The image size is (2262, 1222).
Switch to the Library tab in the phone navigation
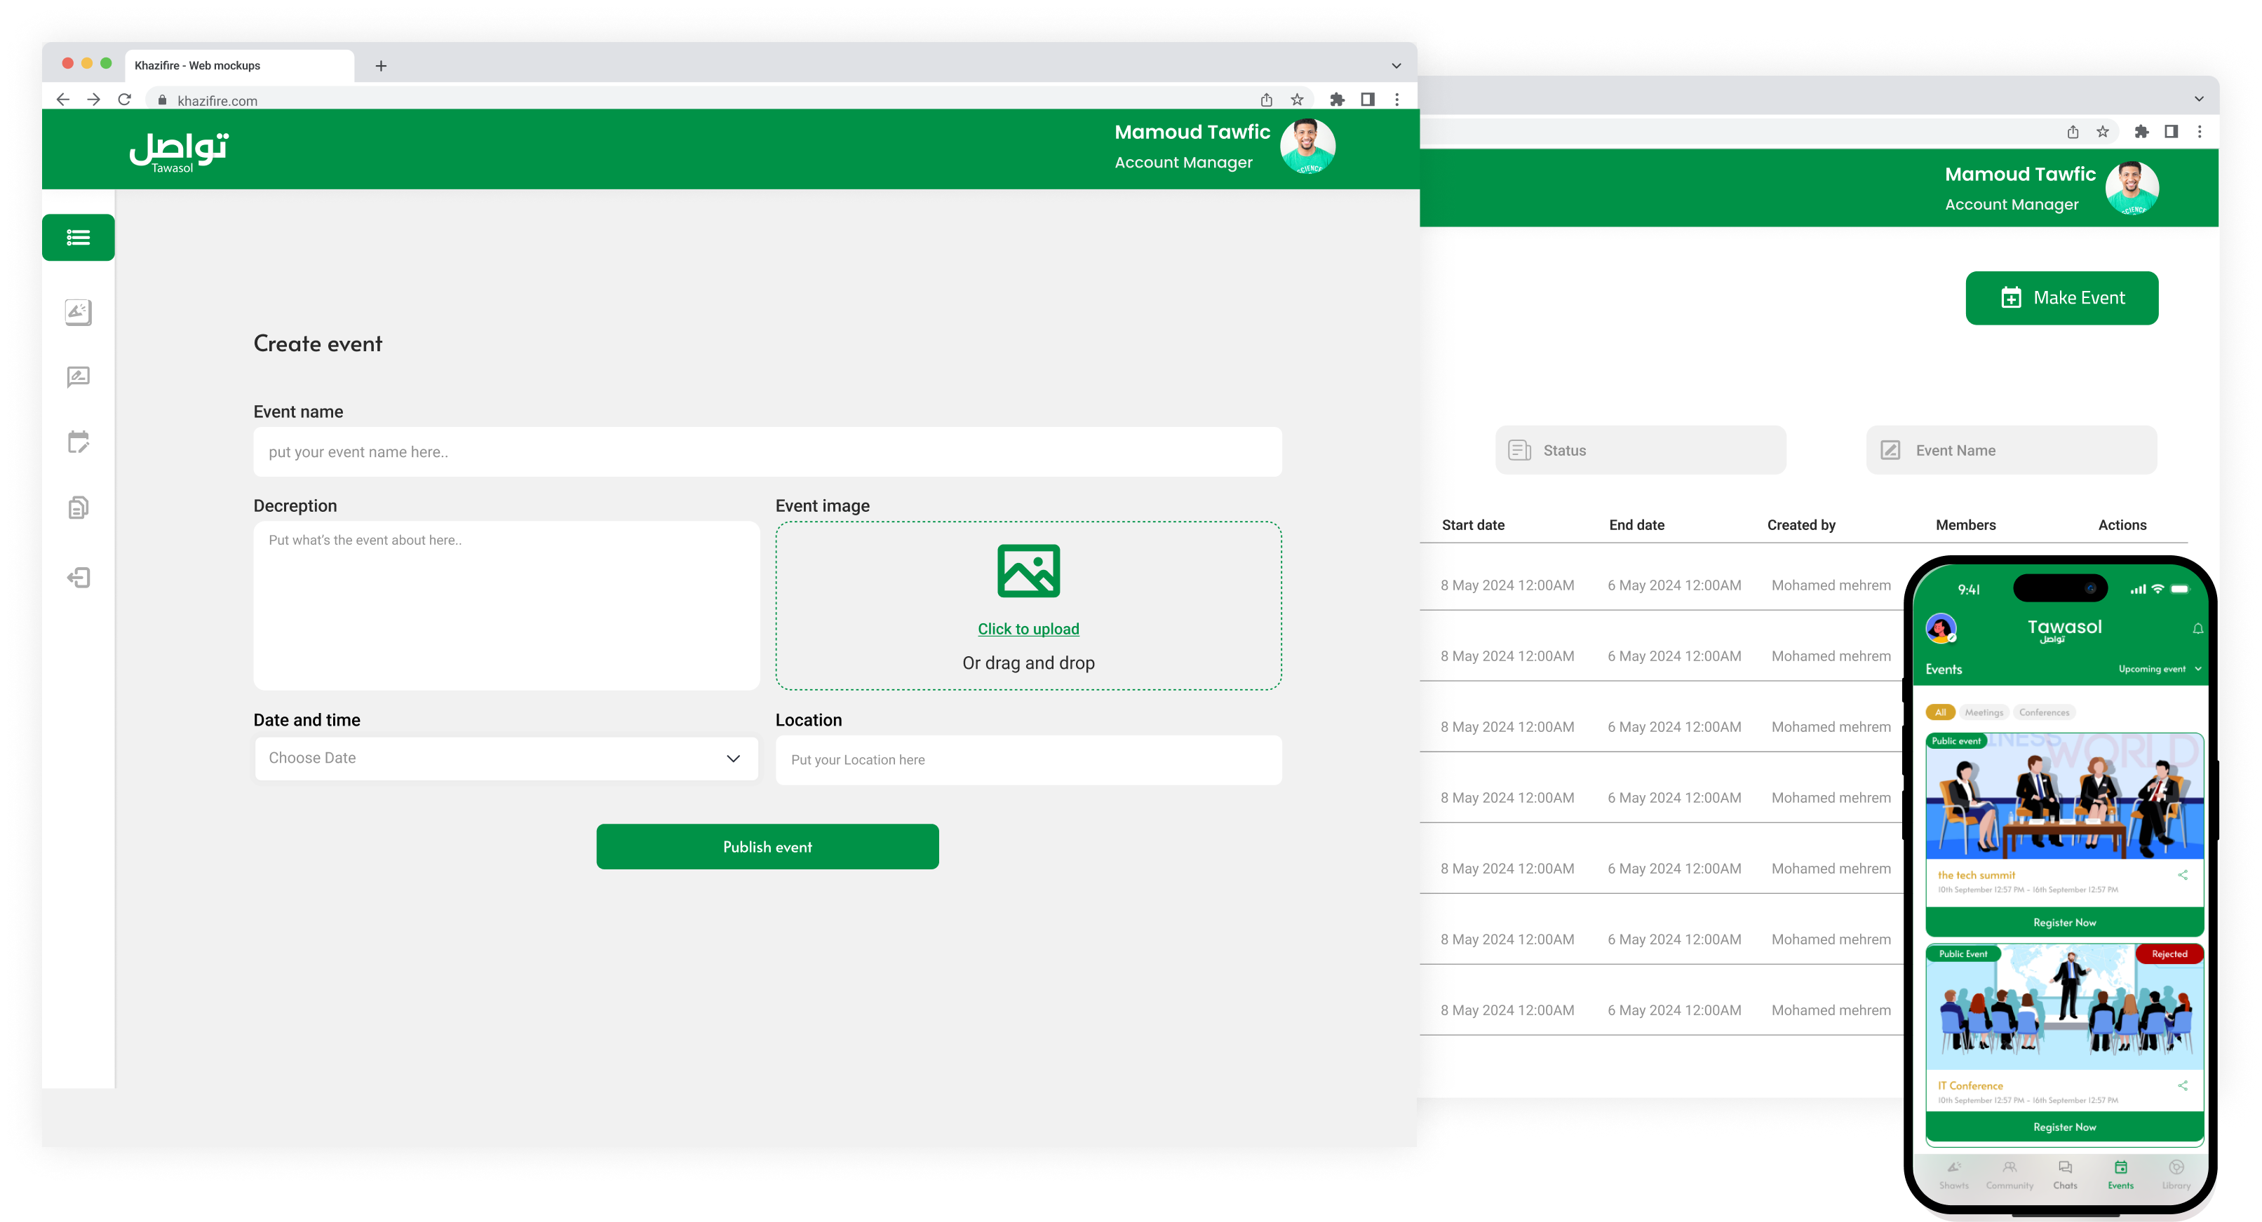(x=2176, y=1174)
